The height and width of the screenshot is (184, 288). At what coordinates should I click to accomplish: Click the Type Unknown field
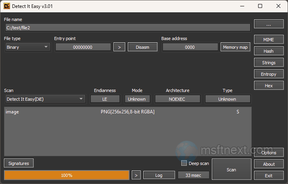[x=227, y=99]
